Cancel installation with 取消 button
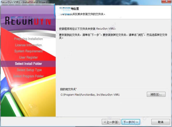 coord(160,122)
